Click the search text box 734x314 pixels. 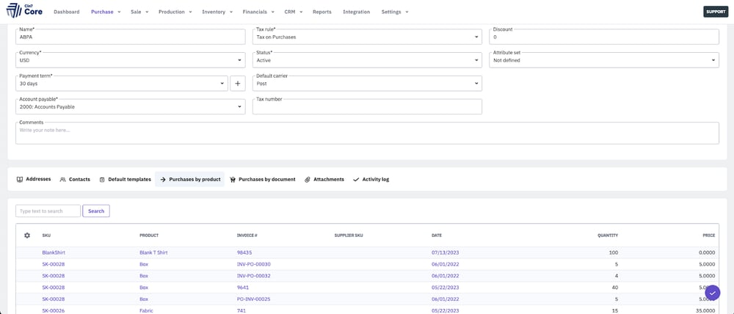pyautogui.click(x=48, y=211)
